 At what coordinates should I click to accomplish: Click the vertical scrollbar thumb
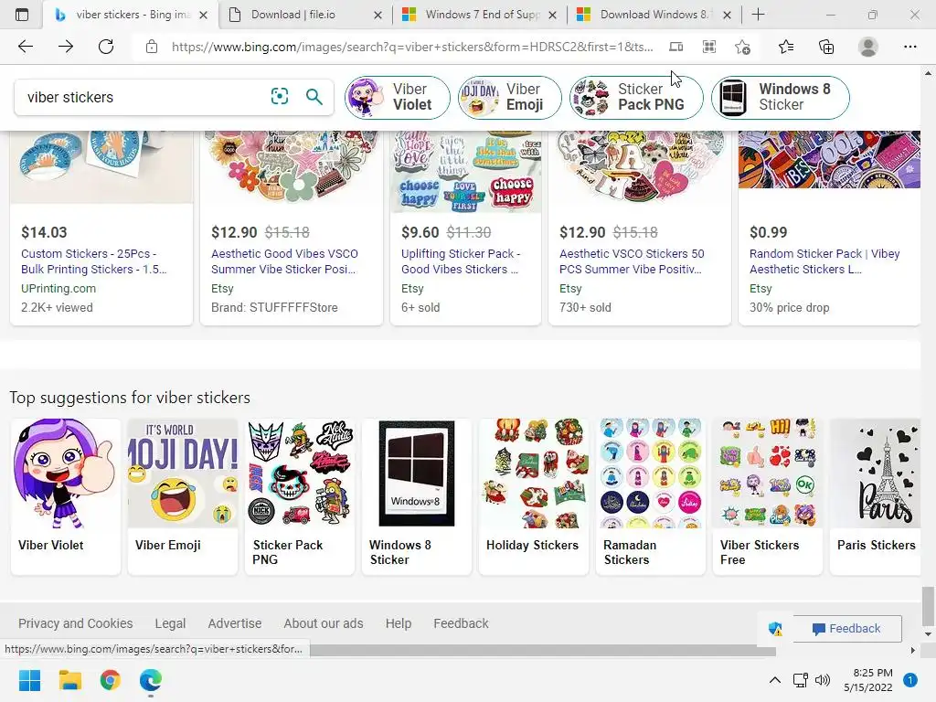pyautogui.click(x=927, y=605)
